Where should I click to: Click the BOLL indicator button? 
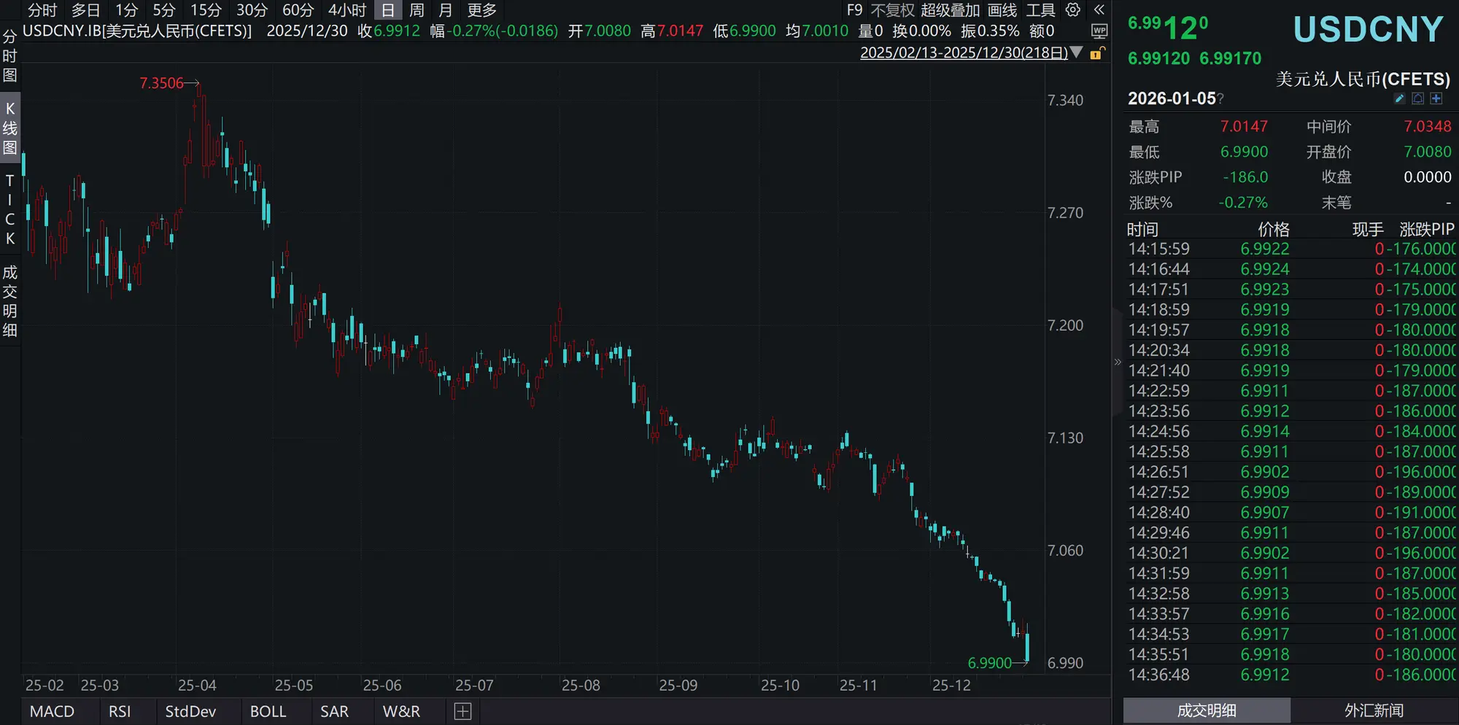coord(267,710)
